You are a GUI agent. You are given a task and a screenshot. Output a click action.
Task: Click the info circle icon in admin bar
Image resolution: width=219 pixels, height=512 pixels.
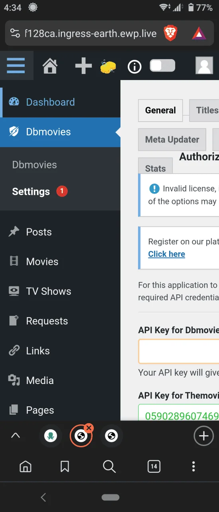tap(134, 67)
